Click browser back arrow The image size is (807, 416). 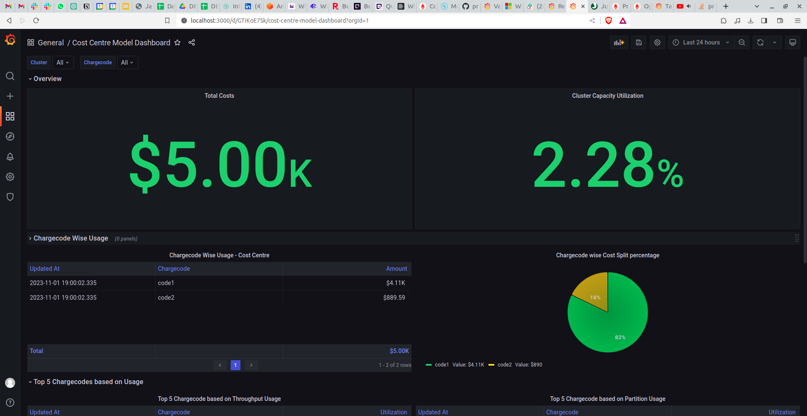pos(9,20)
